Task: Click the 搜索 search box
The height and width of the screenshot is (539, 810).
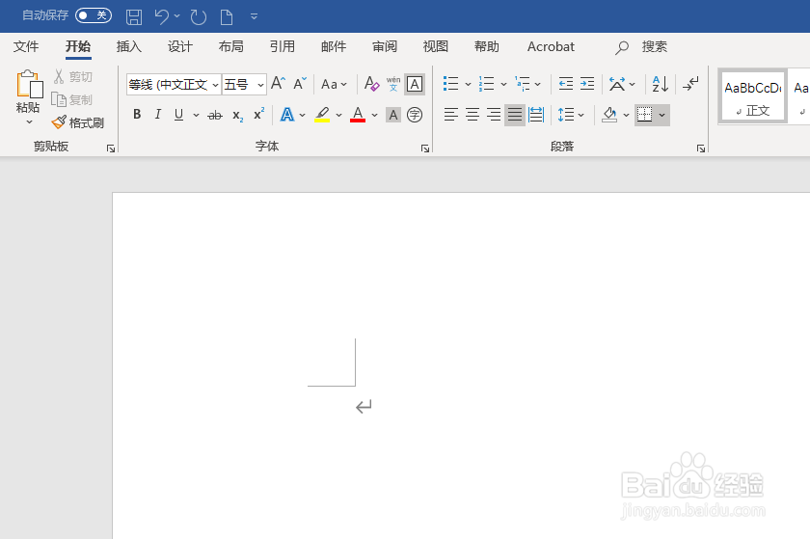Action: pyautogui.click(x=641, y=47)
